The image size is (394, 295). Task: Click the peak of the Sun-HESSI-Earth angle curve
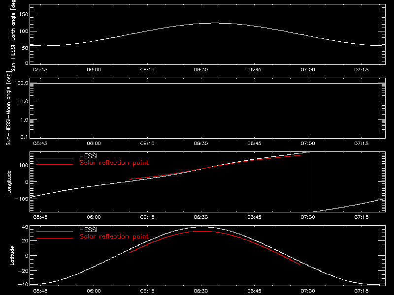[x=215, y=23]
